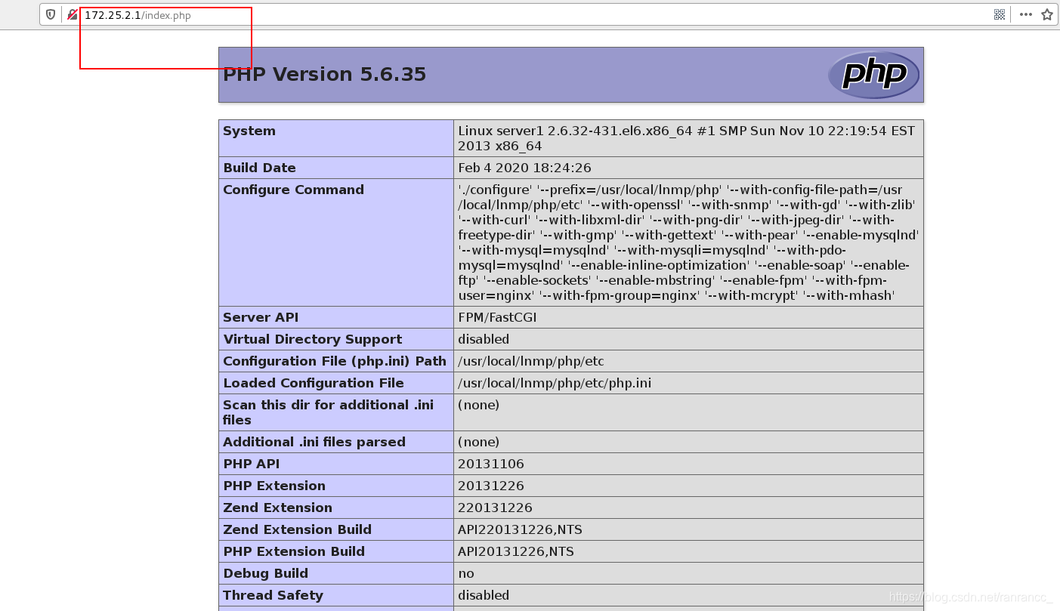Select the 'Feb 4 2020 18:24:26' value
This screenshot has width=1060, height=611.
524,168
